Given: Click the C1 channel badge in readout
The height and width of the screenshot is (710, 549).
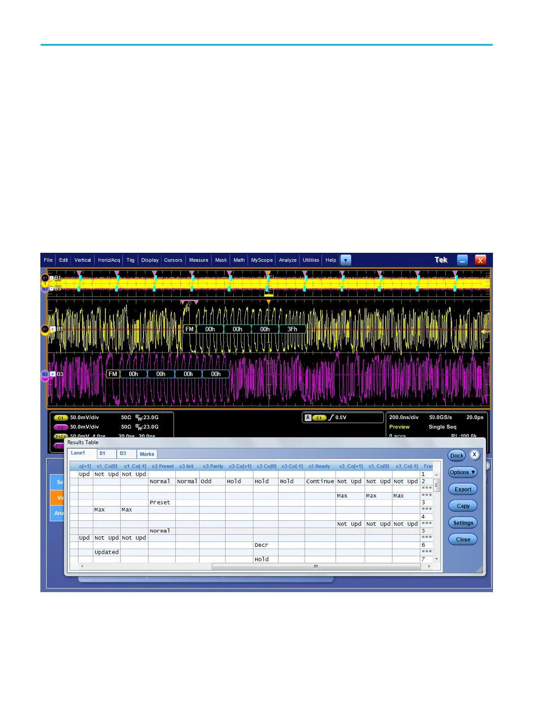Looking at the screenshot, I should [x=61, y=418].
